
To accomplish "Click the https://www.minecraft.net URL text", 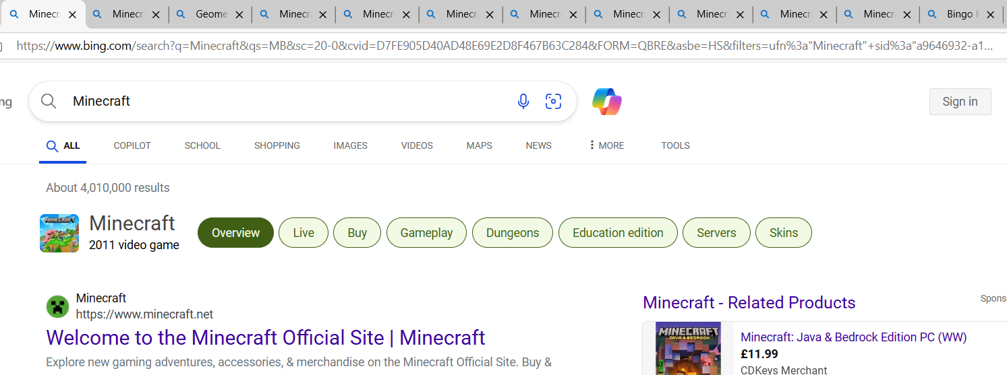I will coord(144,314).
